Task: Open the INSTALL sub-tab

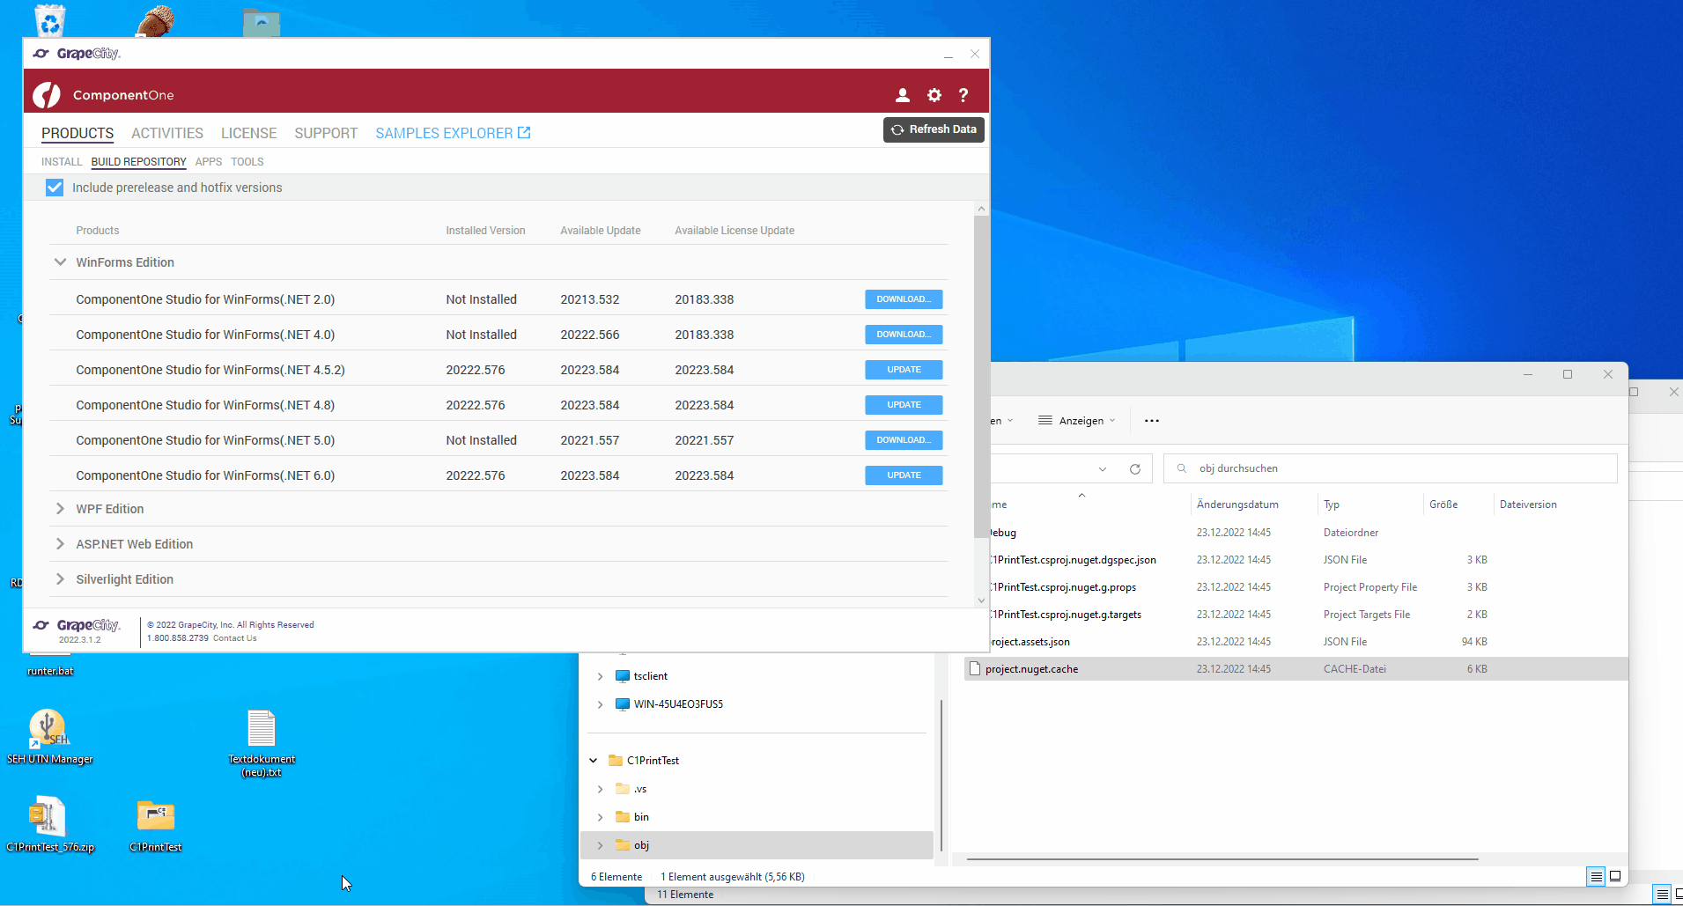Action: click(x=62, y=162)
